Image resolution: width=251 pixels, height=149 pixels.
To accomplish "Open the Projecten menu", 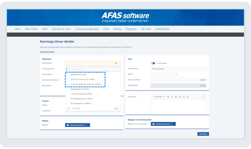I will click(x=131, y=29).
